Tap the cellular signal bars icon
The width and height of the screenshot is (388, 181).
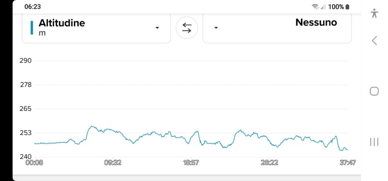pos(323,7)
